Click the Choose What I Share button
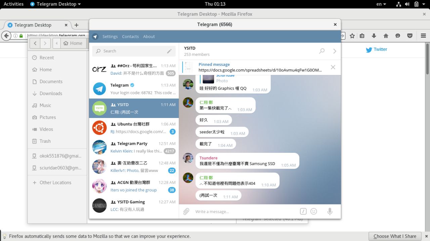430x241 pixels. point(395,236)
